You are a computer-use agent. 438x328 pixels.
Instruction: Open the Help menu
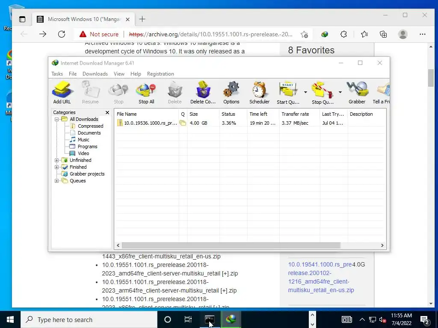136,74
